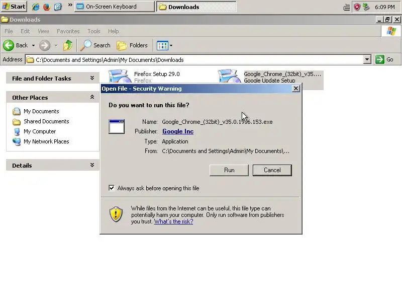The width and height of the screenshot is (402, 302).
Task: Open the Favorites menu
Action: 68,31
